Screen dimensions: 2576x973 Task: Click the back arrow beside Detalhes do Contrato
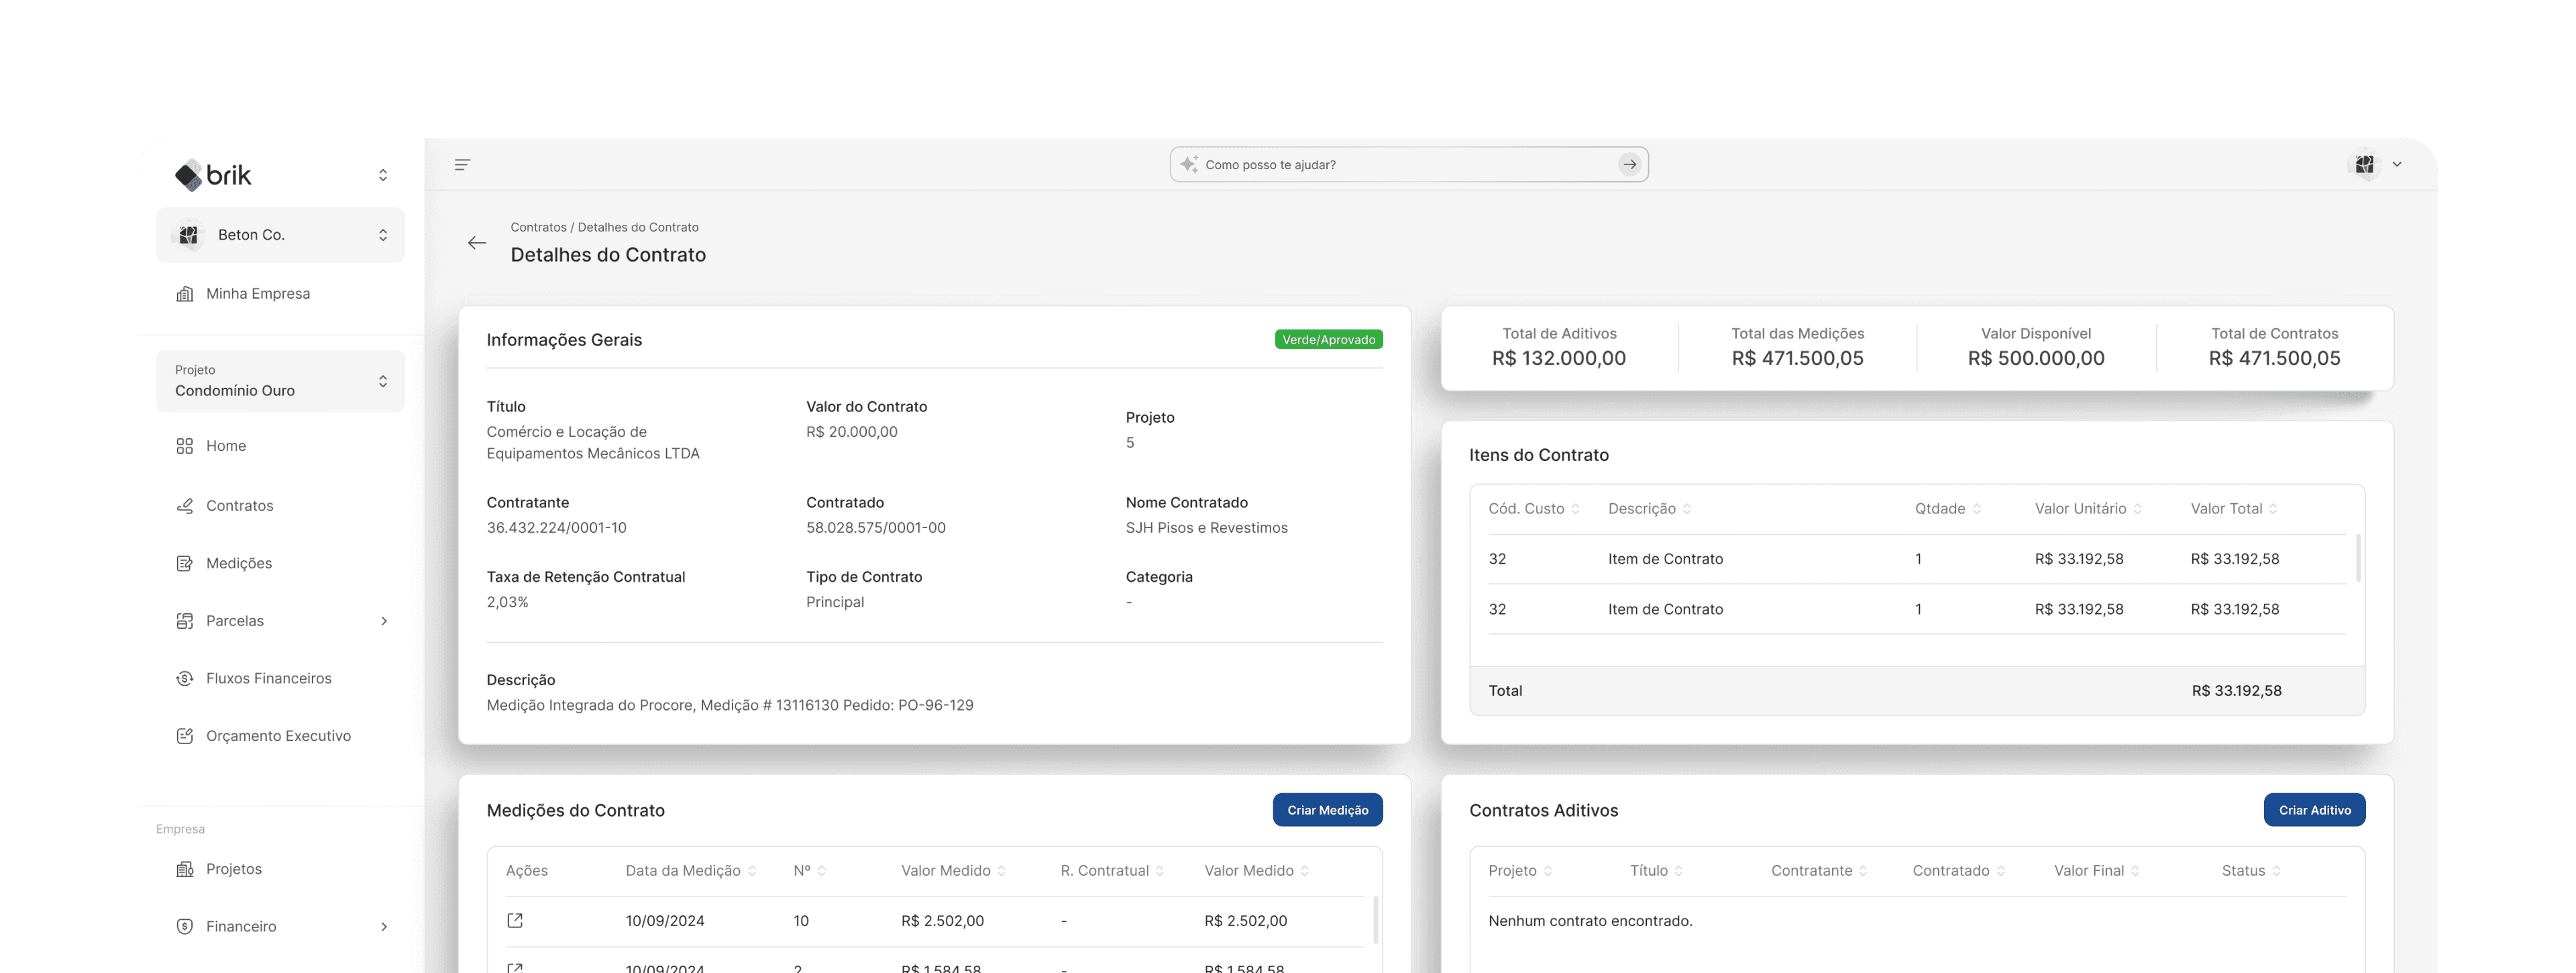pyautogui.click(x=477, y=243)
